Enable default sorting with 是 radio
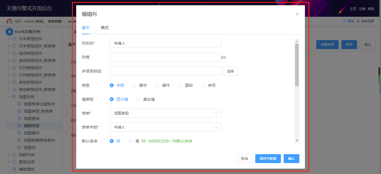Viewport: 381px width, 174px height. tap(131, 141)
